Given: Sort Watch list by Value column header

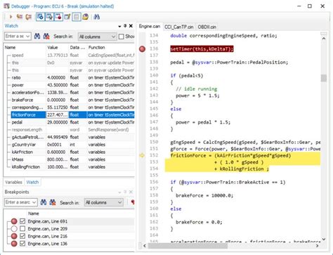Looking at the screenshot, I should coord(57,48).
